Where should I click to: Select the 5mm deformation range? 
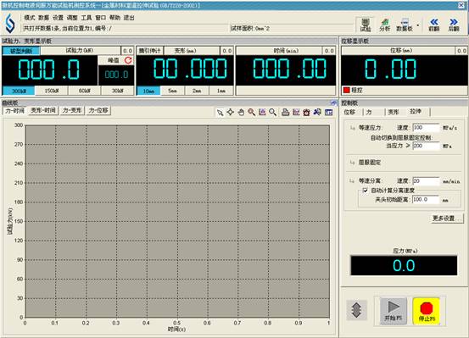click(172, 91)
